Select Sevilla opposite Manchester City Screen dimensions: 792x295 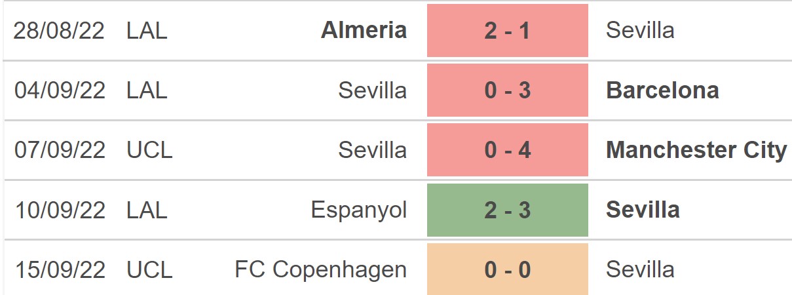point(372,150)
